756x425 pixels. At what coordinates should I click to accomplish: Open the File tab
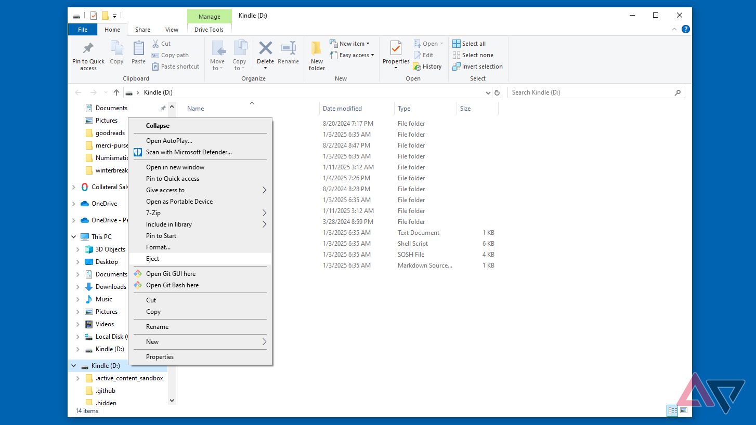click(83, 30)
